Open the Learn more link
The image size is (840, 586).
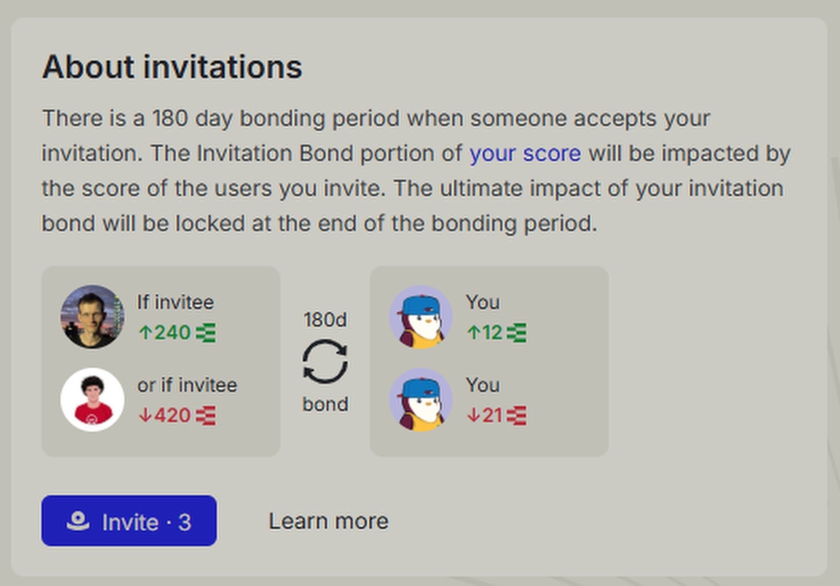click(328, 521)
